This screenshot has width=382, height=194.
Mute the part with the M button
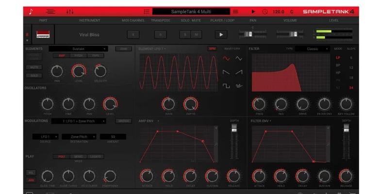click(x=196, y=34)
